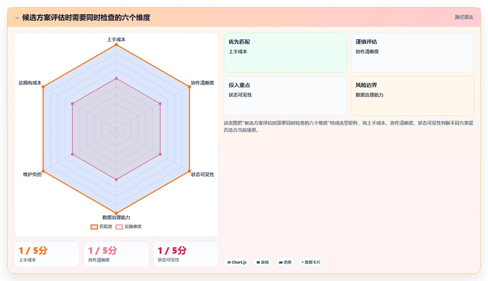Viewport: 488px width, 281px height.
Task: Click the Chart.js tag icon
Action: (x=229, y=262)
